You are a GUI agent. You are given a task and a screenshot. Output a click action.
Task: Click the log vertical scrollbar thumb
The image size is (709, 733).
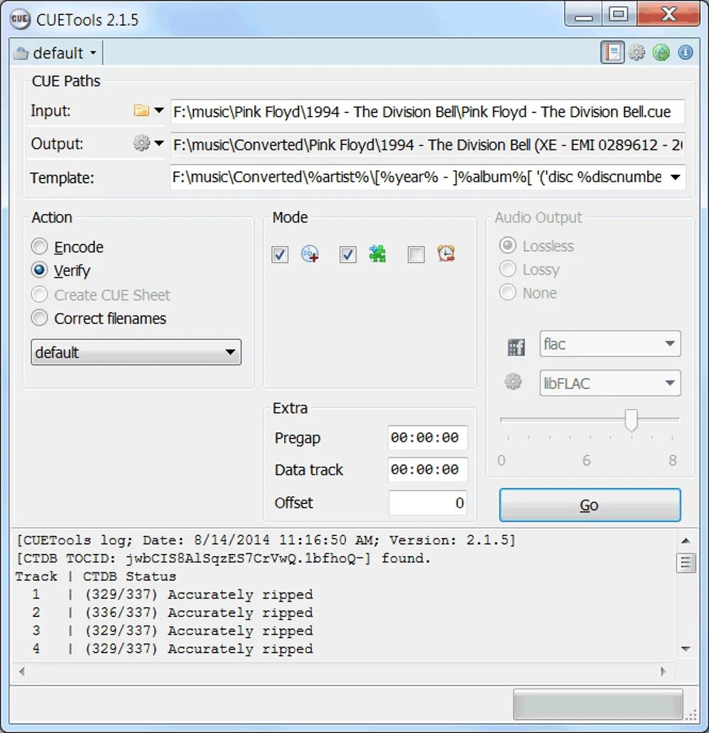[686, 563]
